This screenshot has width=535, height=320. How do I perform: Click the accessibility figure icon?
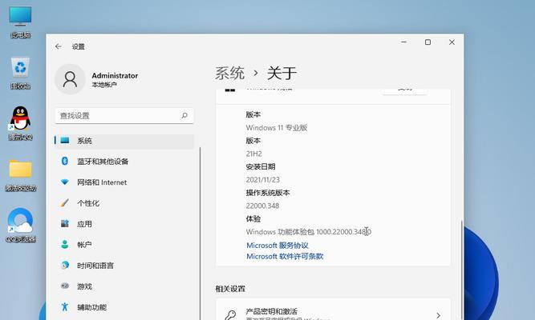pos(65,306)
